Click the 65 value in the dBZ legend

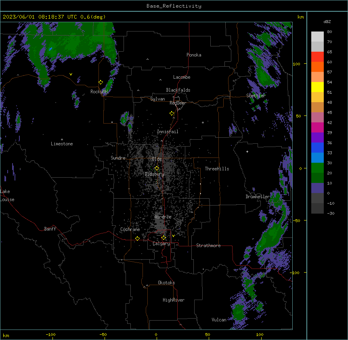(329, 52)
